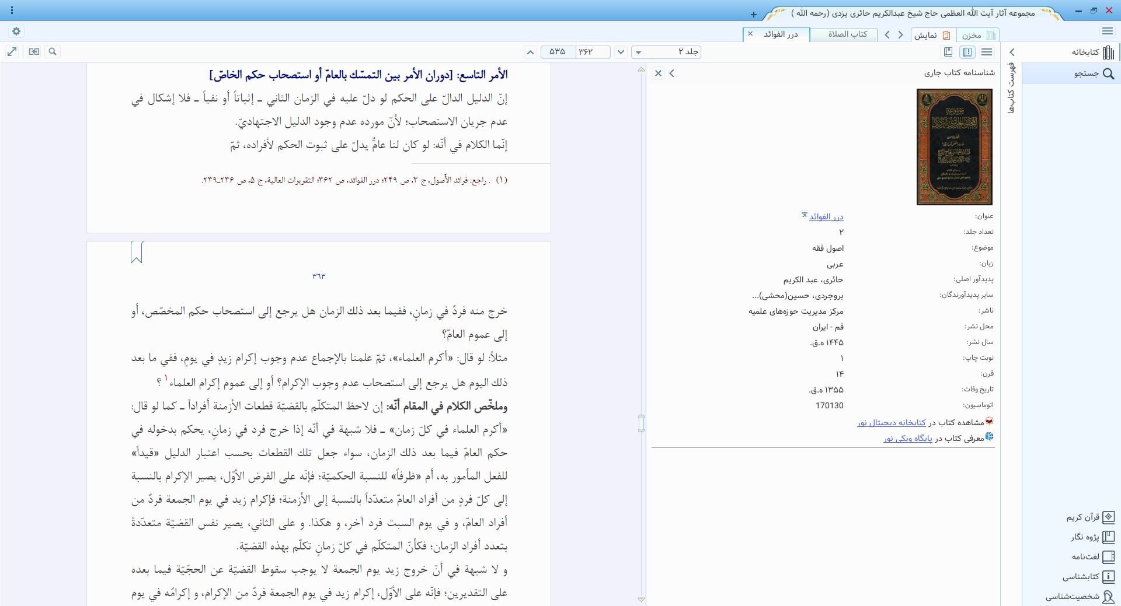Go to the previous page with the up arrow
The image size is (1121, 606).
point(530,52)
